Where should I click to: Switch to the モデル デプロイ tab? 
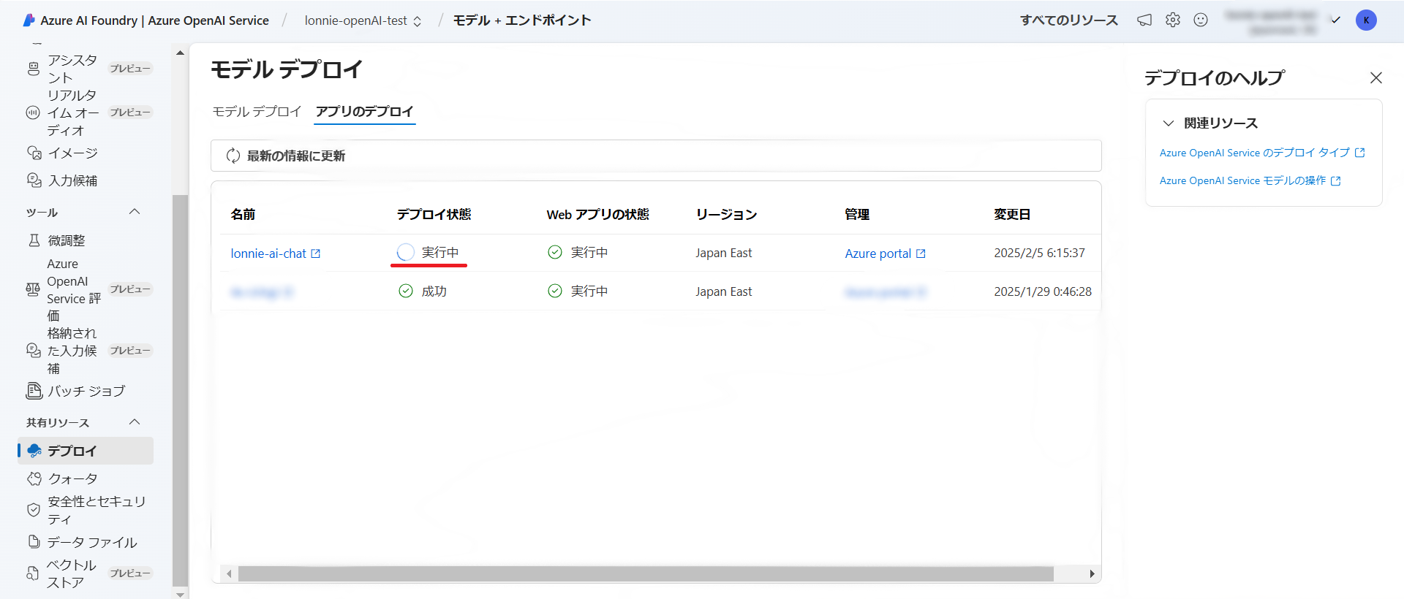point(257,111)
